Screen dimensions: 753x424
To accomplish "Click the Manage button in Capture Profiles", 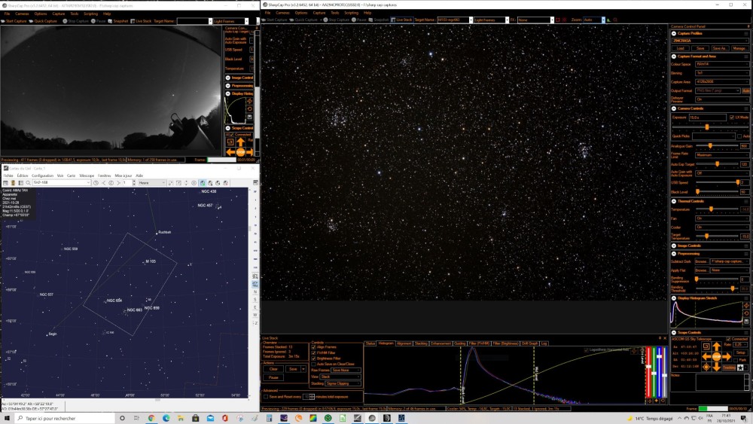I will point(739,48).
